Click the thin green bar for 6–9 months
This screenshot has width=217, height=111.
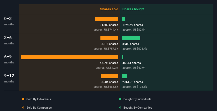tap(123, 57)
